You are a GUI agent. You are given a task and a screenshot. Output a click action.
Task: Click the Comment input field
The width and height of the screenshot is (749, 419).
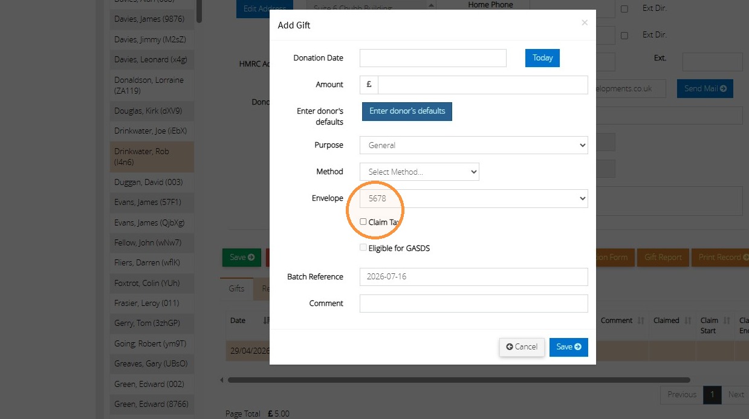click(x=473, y=304)
